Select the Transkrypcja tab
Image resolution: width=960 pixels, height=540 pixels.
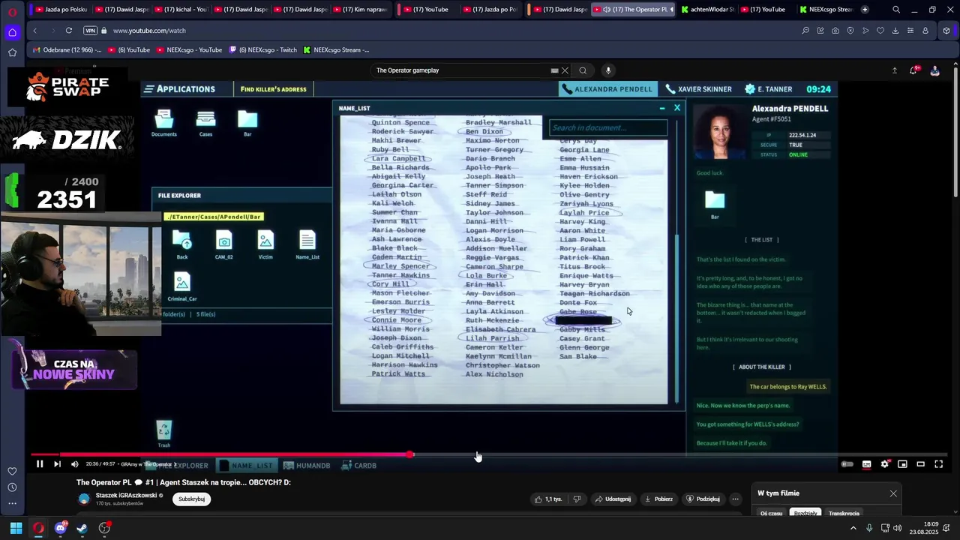pos(844,513)
